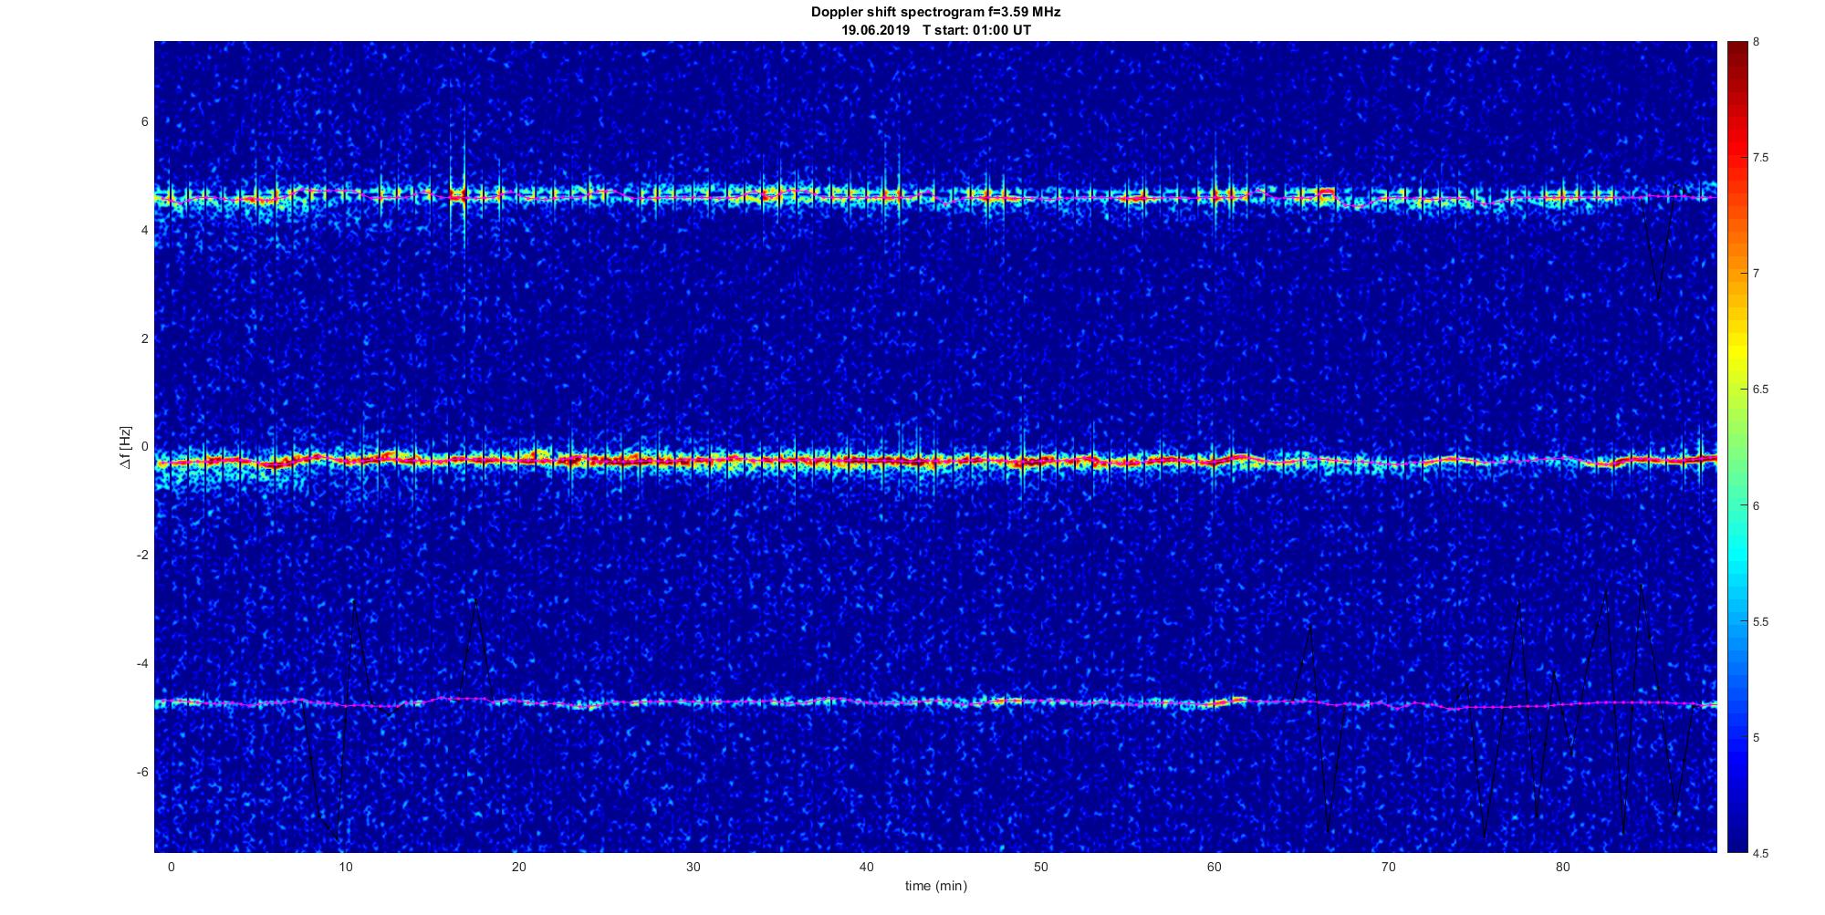
Task: Click the y-axis tick label -2
Action: pos(142,556)
